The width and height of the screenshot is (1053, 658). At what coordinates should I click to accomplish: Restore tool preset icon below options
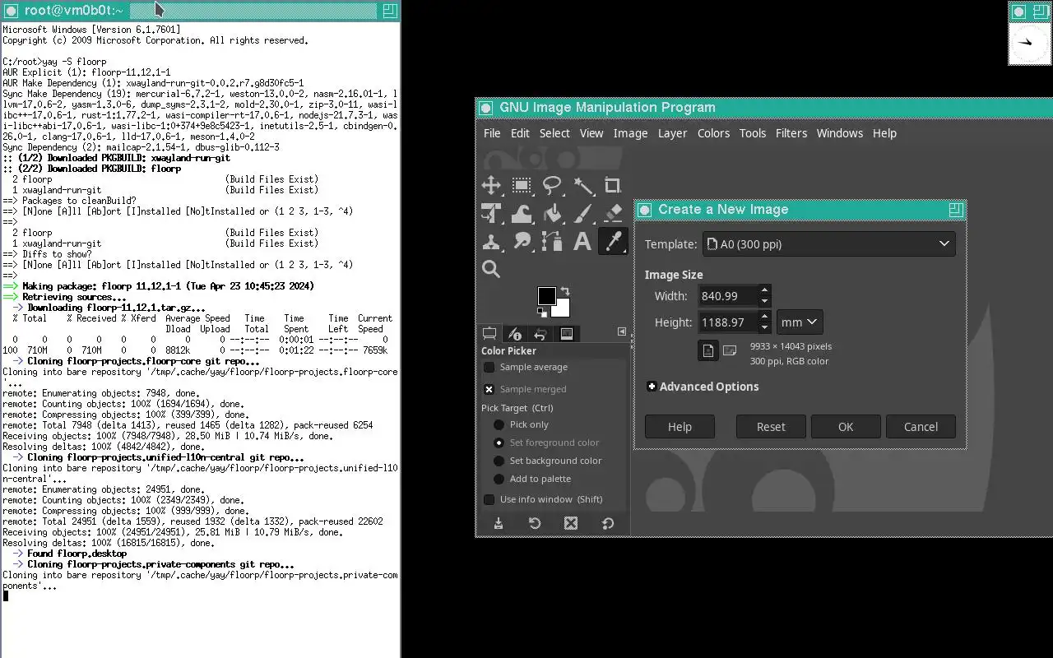(535, 523)
